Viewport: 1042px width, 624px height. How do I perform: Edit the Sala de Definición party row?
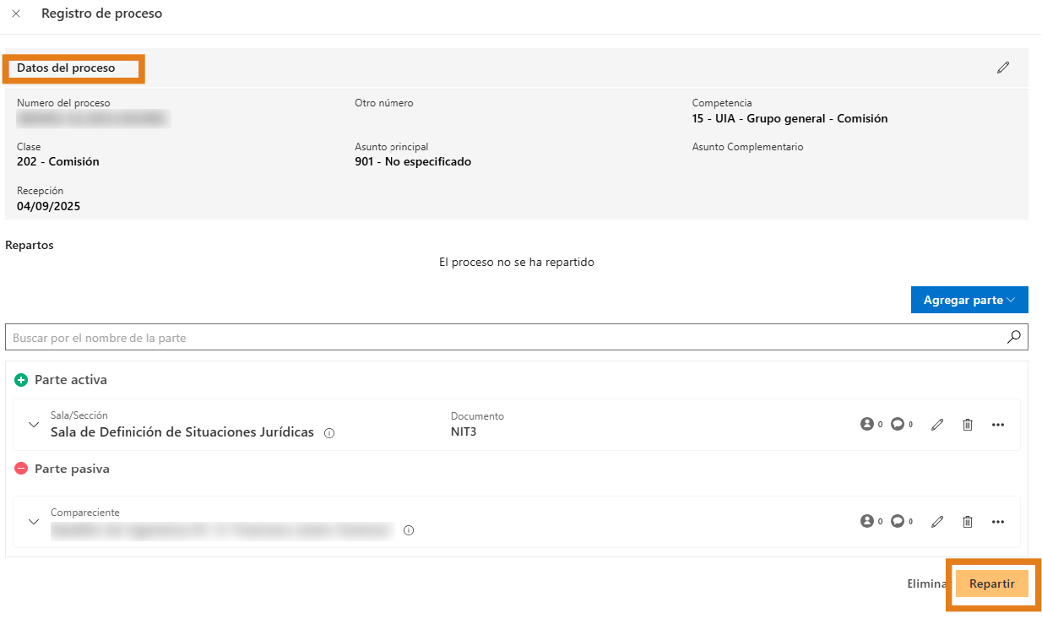pos(936,425)
